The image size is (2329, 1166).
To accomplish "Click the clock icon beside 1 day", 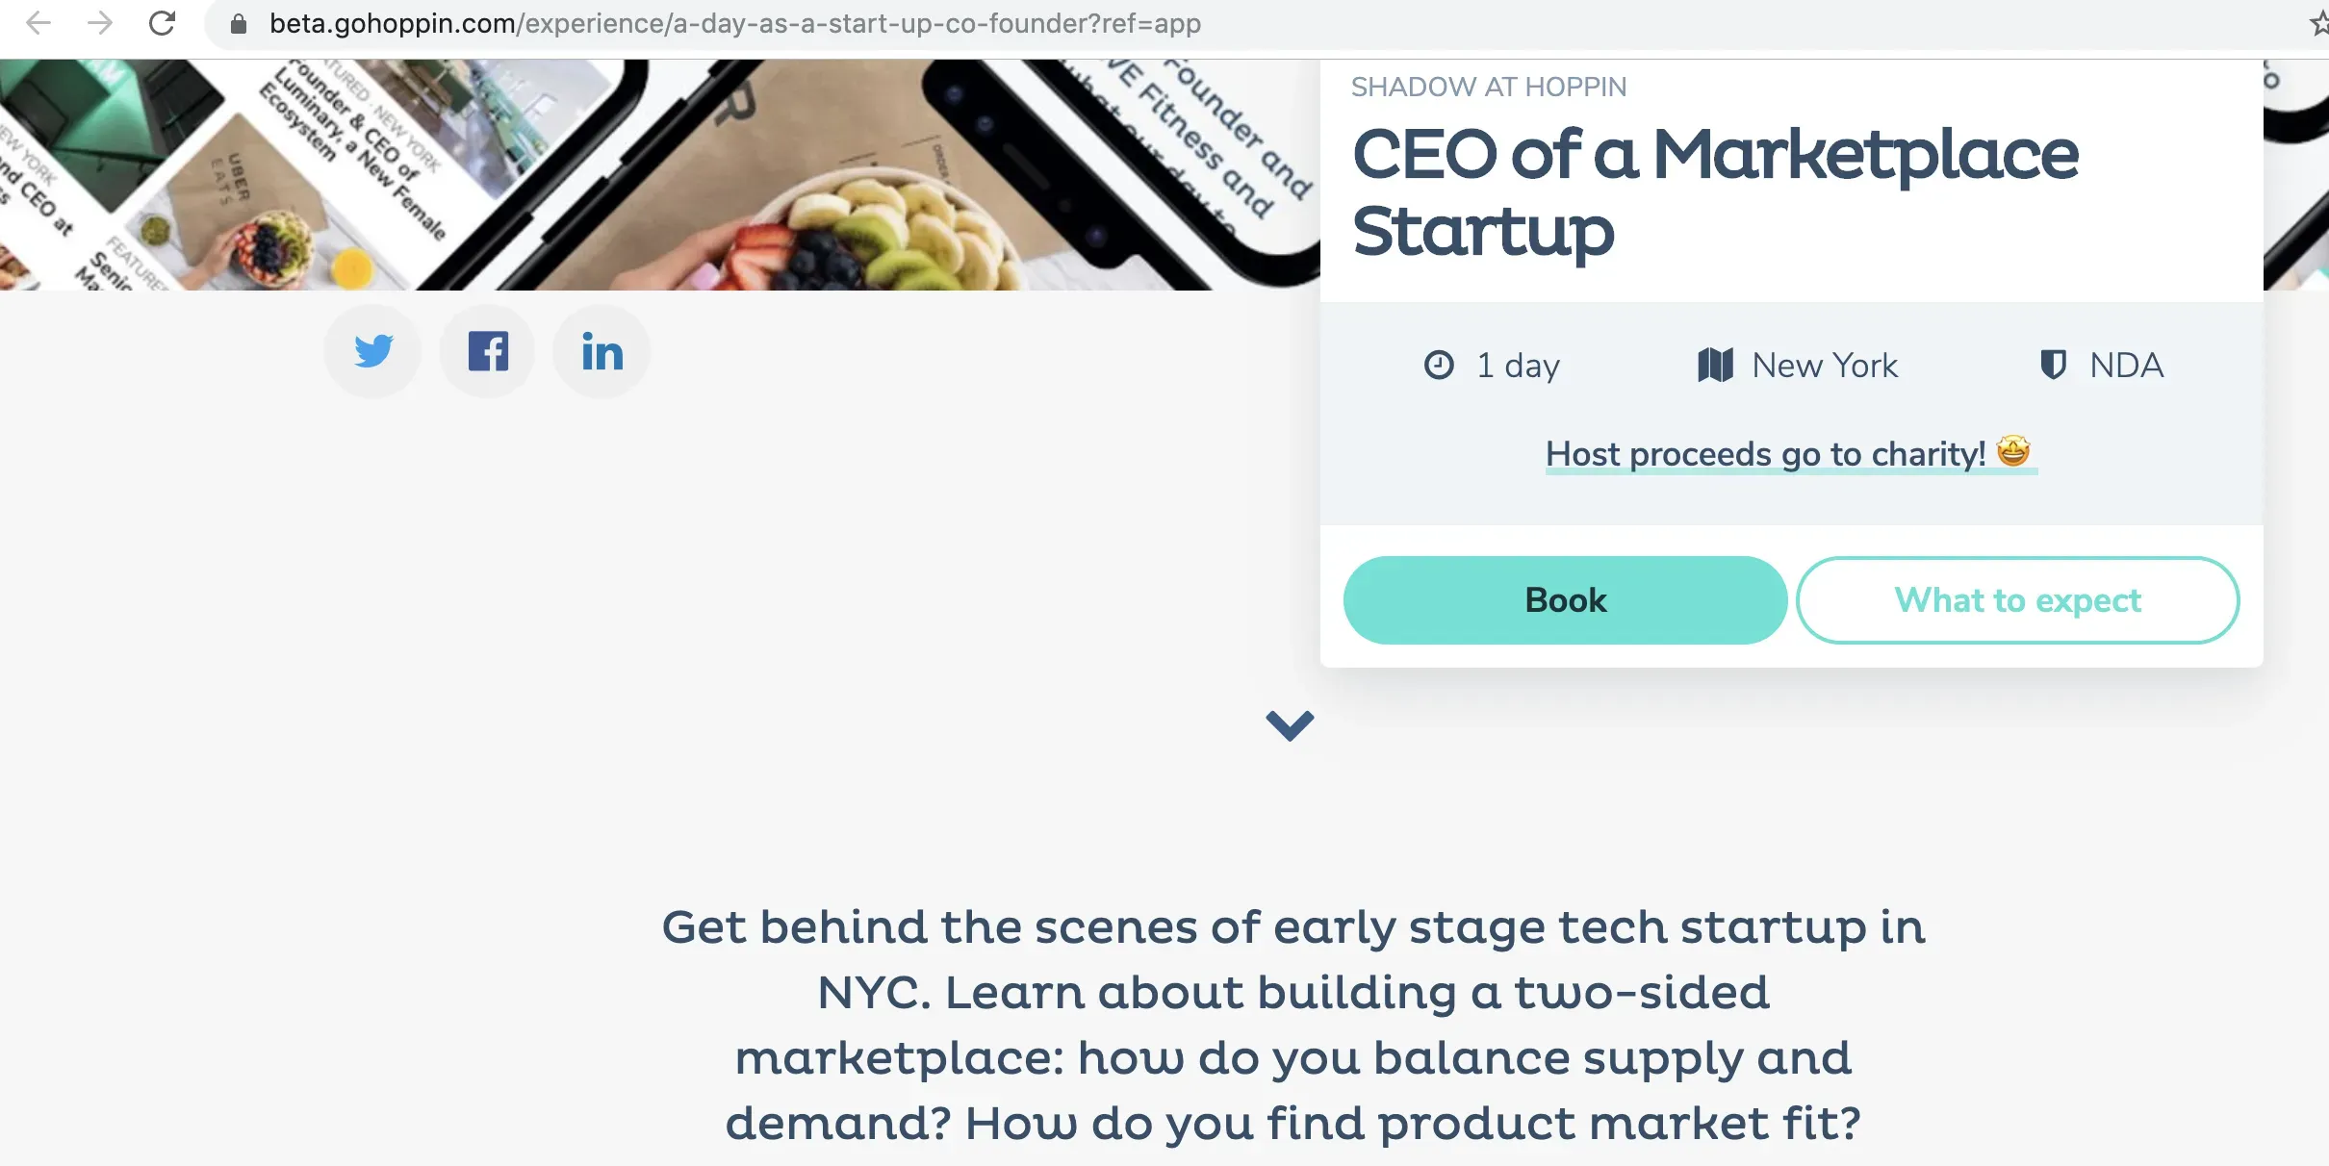I will [x=1439, y=366].
